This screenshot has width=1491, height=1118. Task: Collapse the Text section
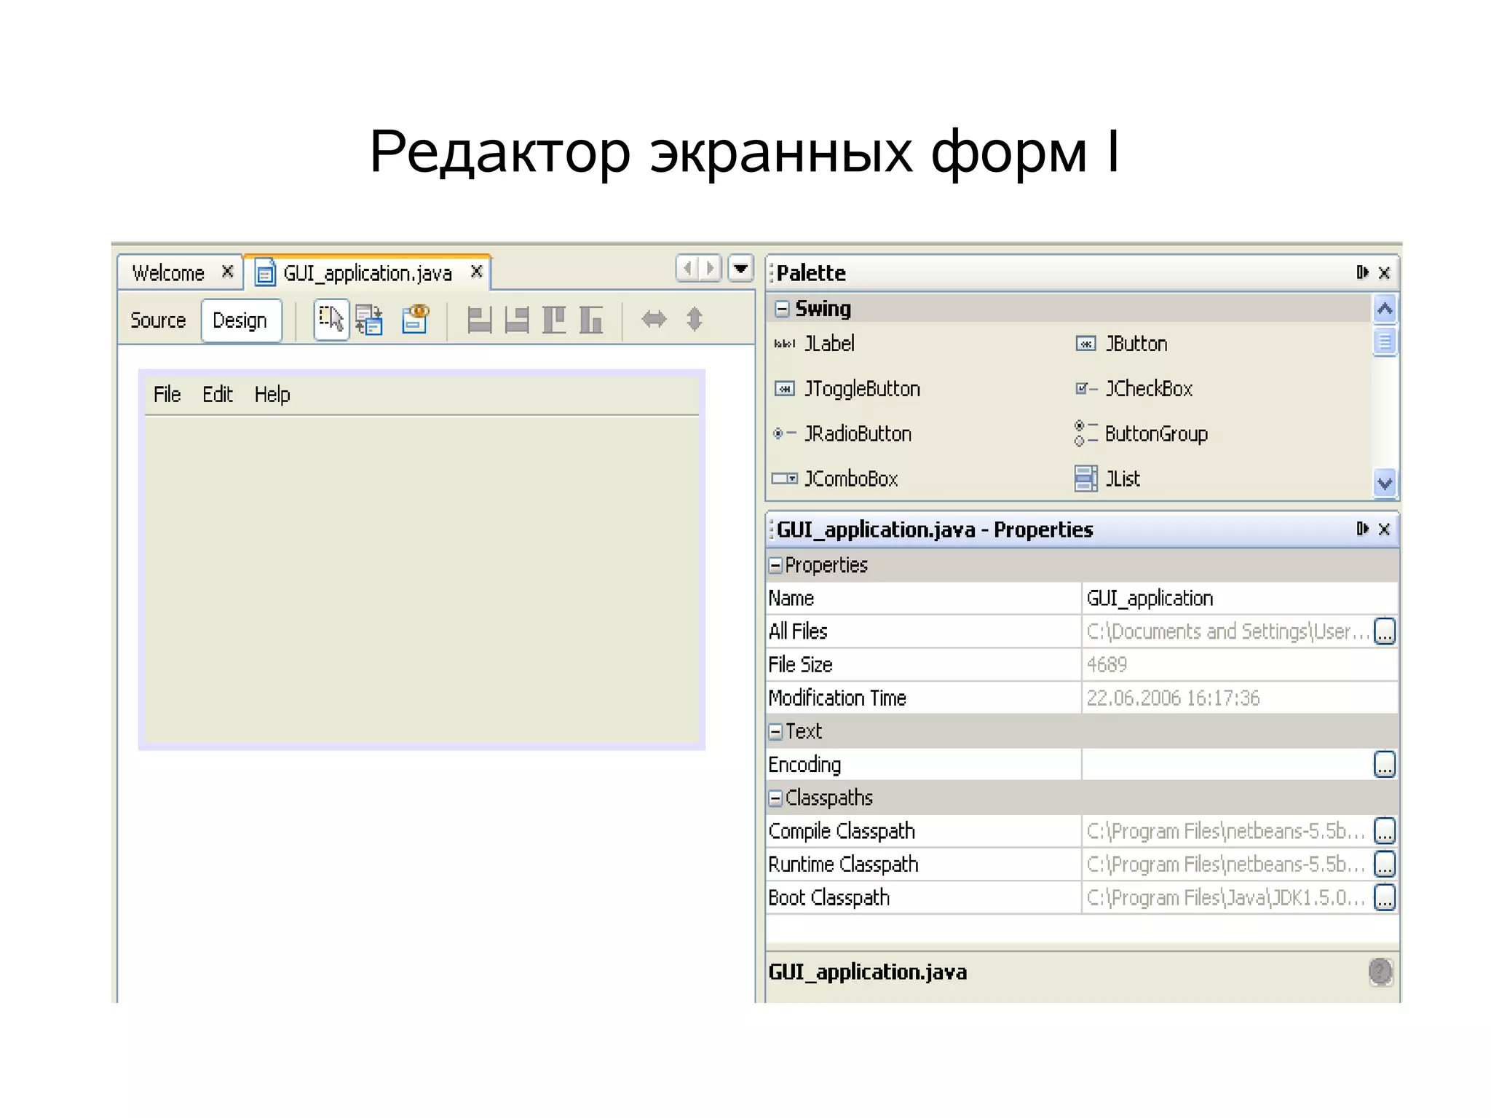[x=775, y=731]
